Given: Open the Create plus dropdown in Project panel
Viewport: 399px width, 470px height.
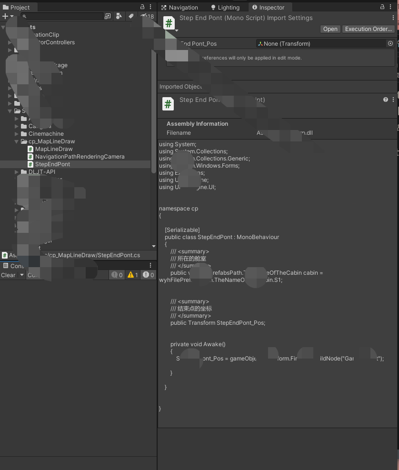Looking at the screenshot, I should click(x=8, y=16).
